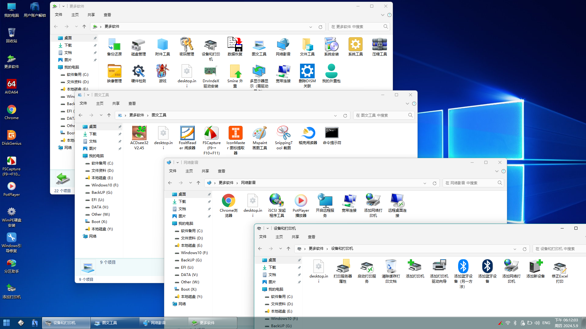Open the taskbar clock and date
Screen dimensions: 586x329
click(566, 323)
